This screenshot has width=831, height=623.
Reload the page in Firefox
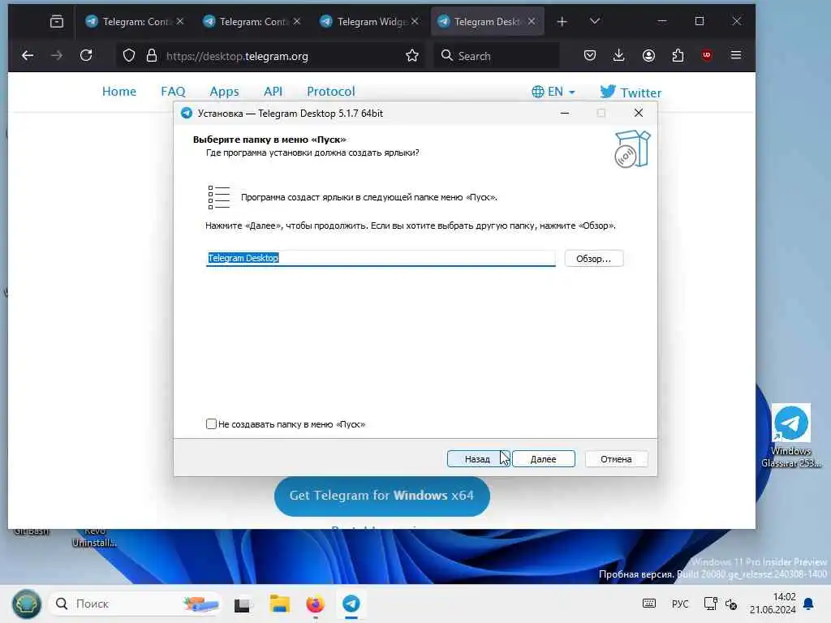86,55
